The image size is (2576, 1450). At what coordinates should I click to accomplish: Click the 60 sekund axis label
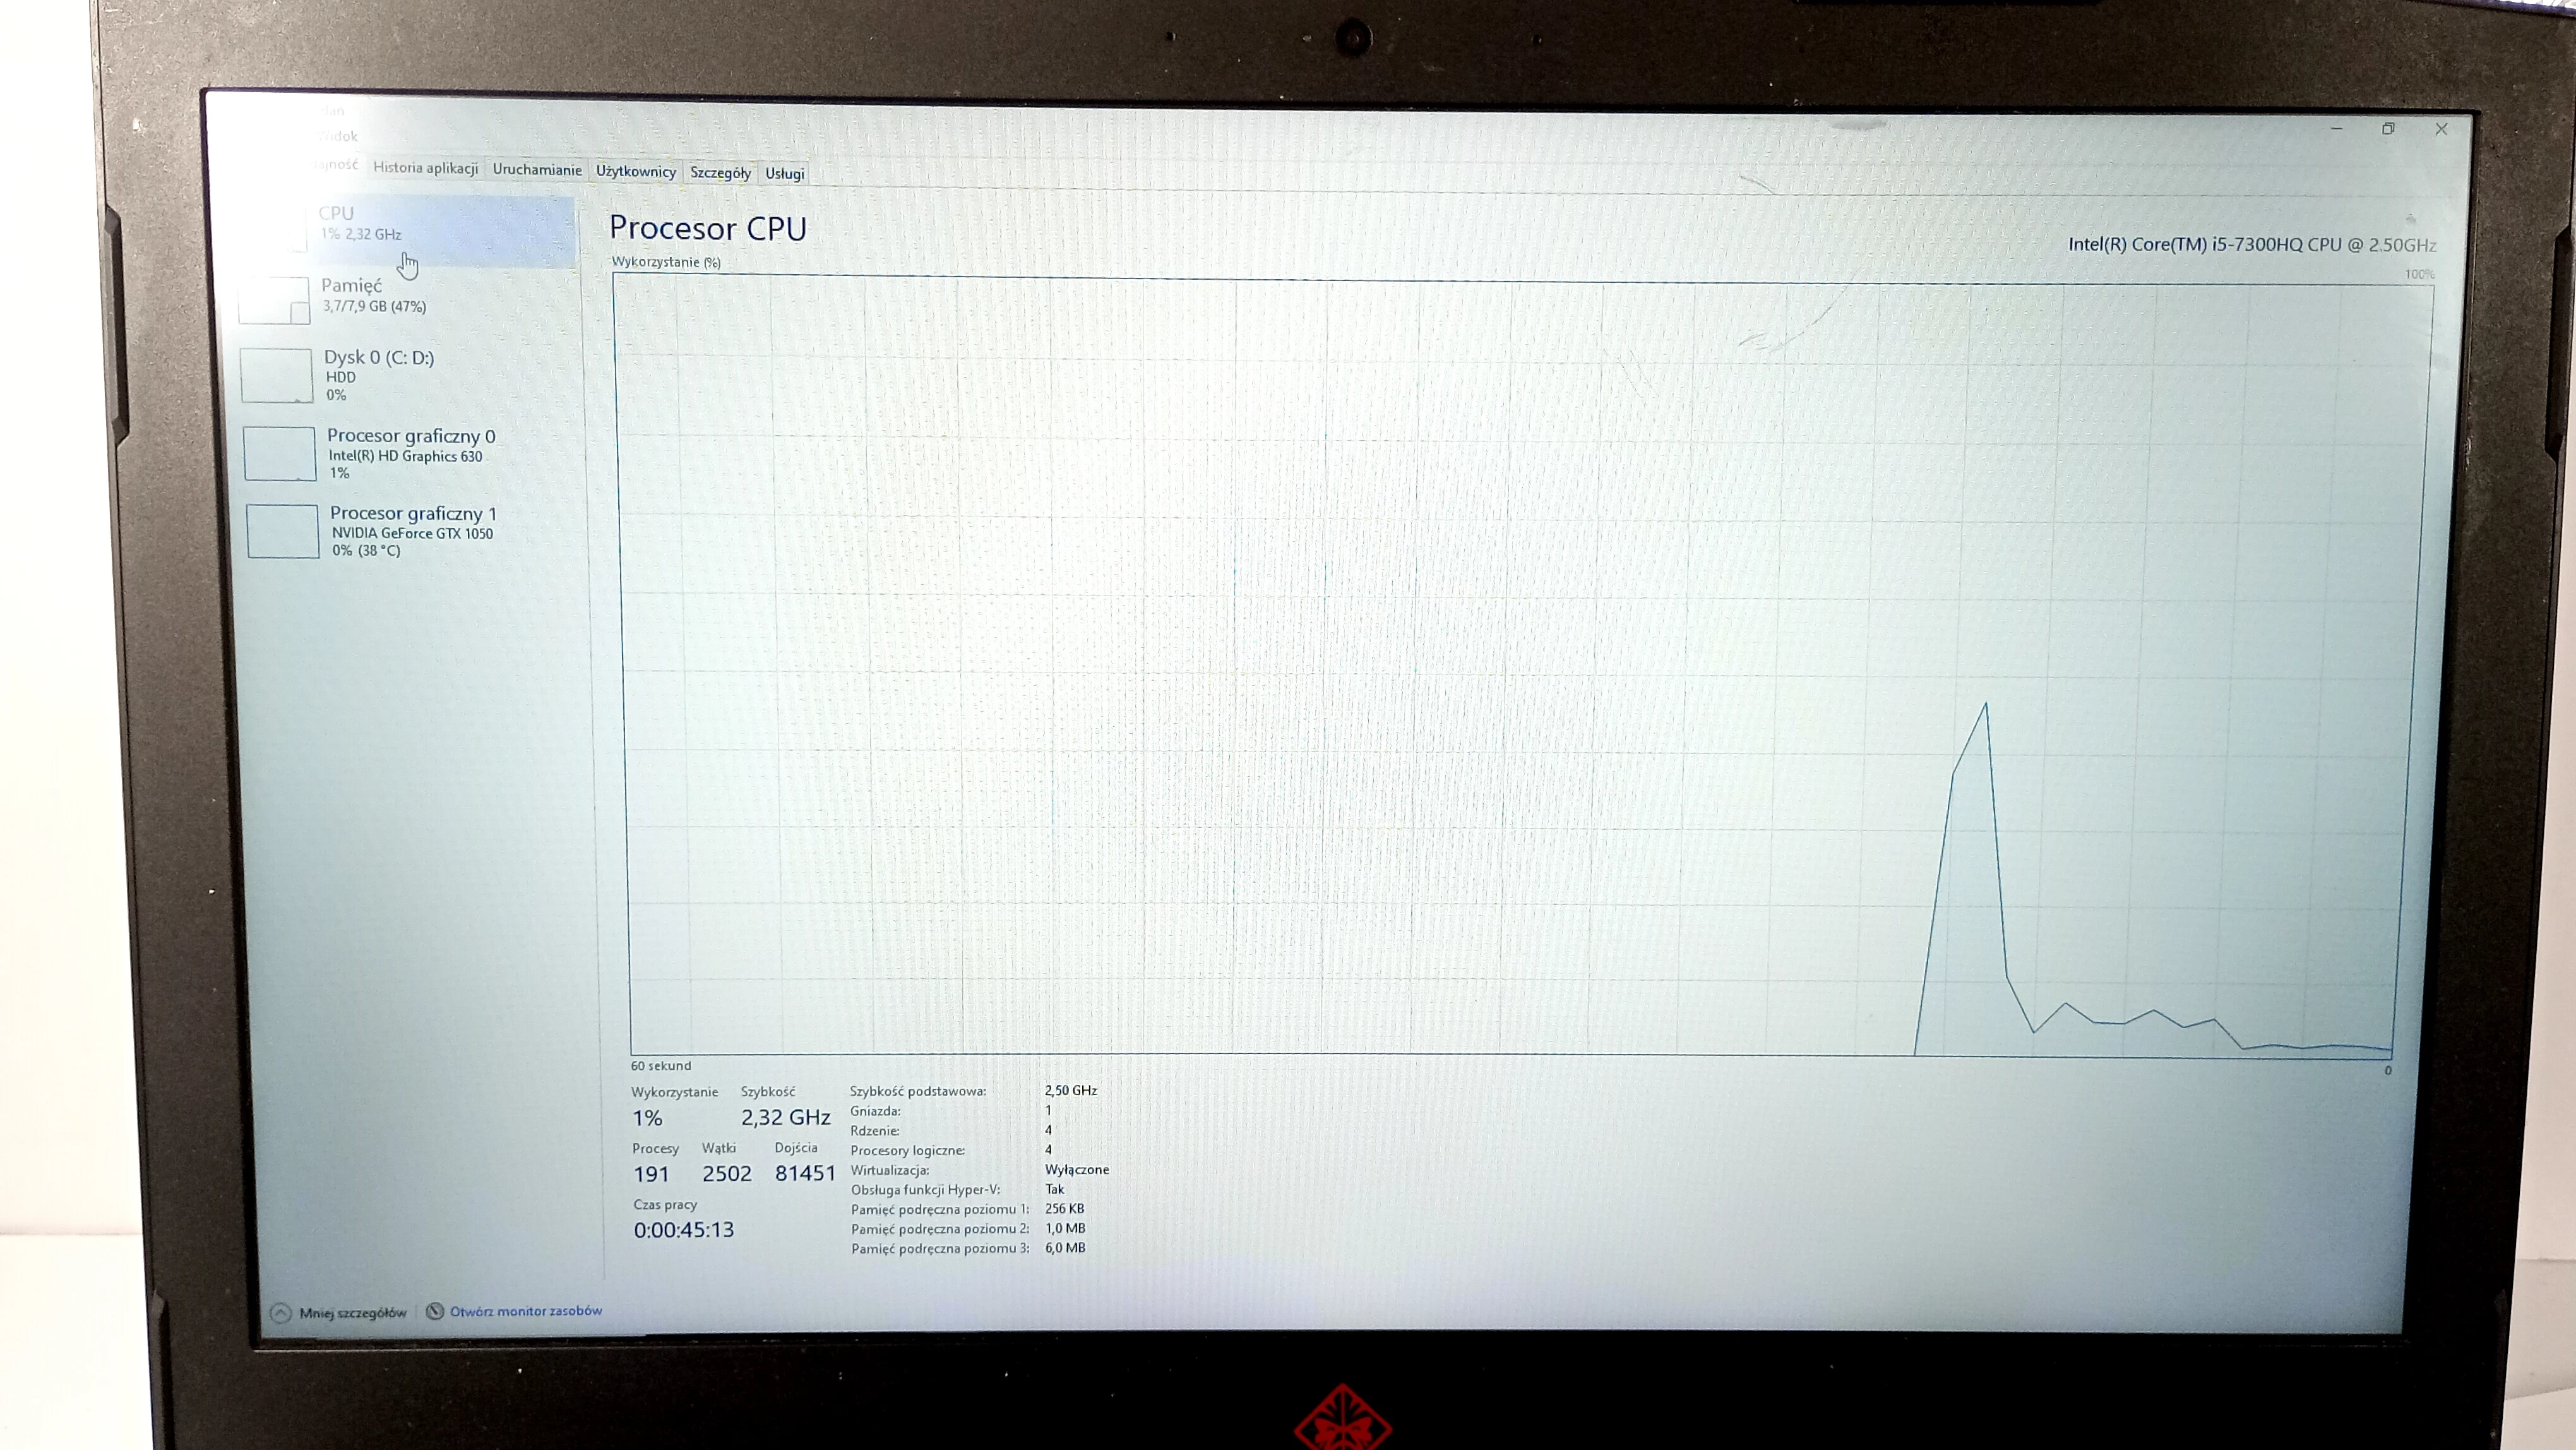660,1066
